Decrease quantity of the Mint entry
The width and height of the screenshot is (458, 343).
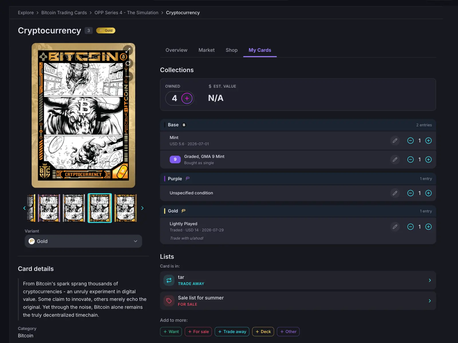click(410, 141)
